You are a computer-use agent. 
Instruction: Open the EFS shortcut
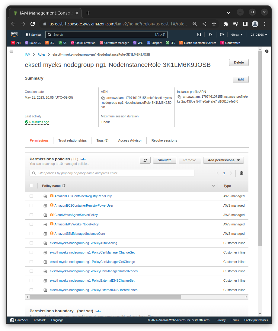[170, 43]
